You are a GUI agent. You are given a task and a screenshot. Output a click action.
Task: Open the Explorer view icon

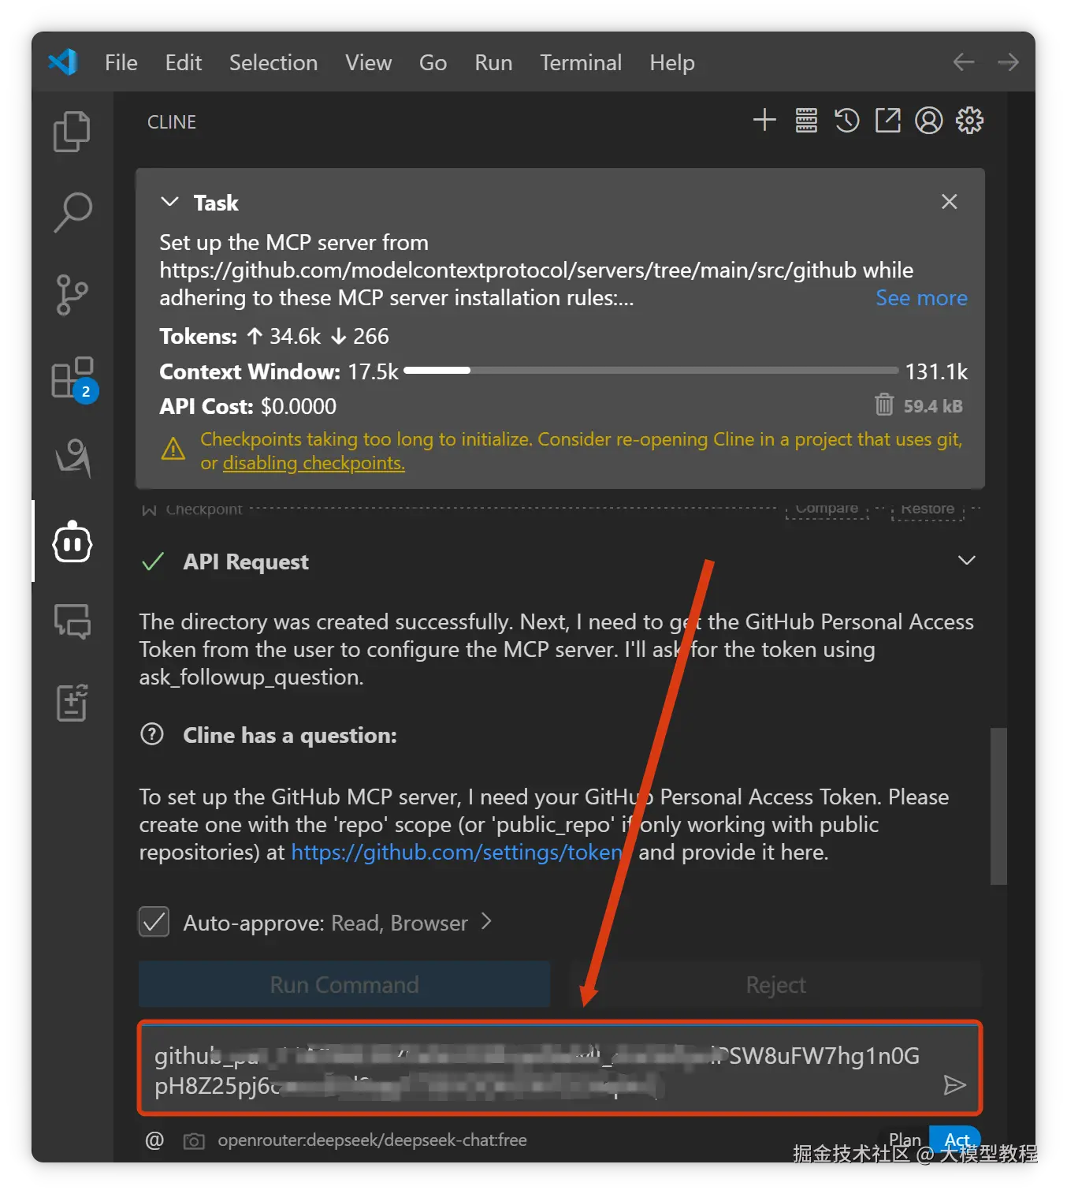[72, 131]
